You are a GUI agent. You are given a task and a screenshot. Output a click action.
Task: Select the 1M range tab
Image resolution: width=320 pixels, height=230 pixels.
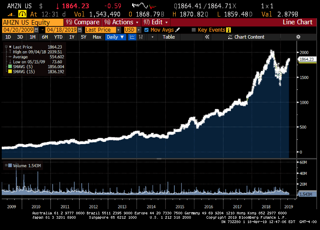(33, 37)
